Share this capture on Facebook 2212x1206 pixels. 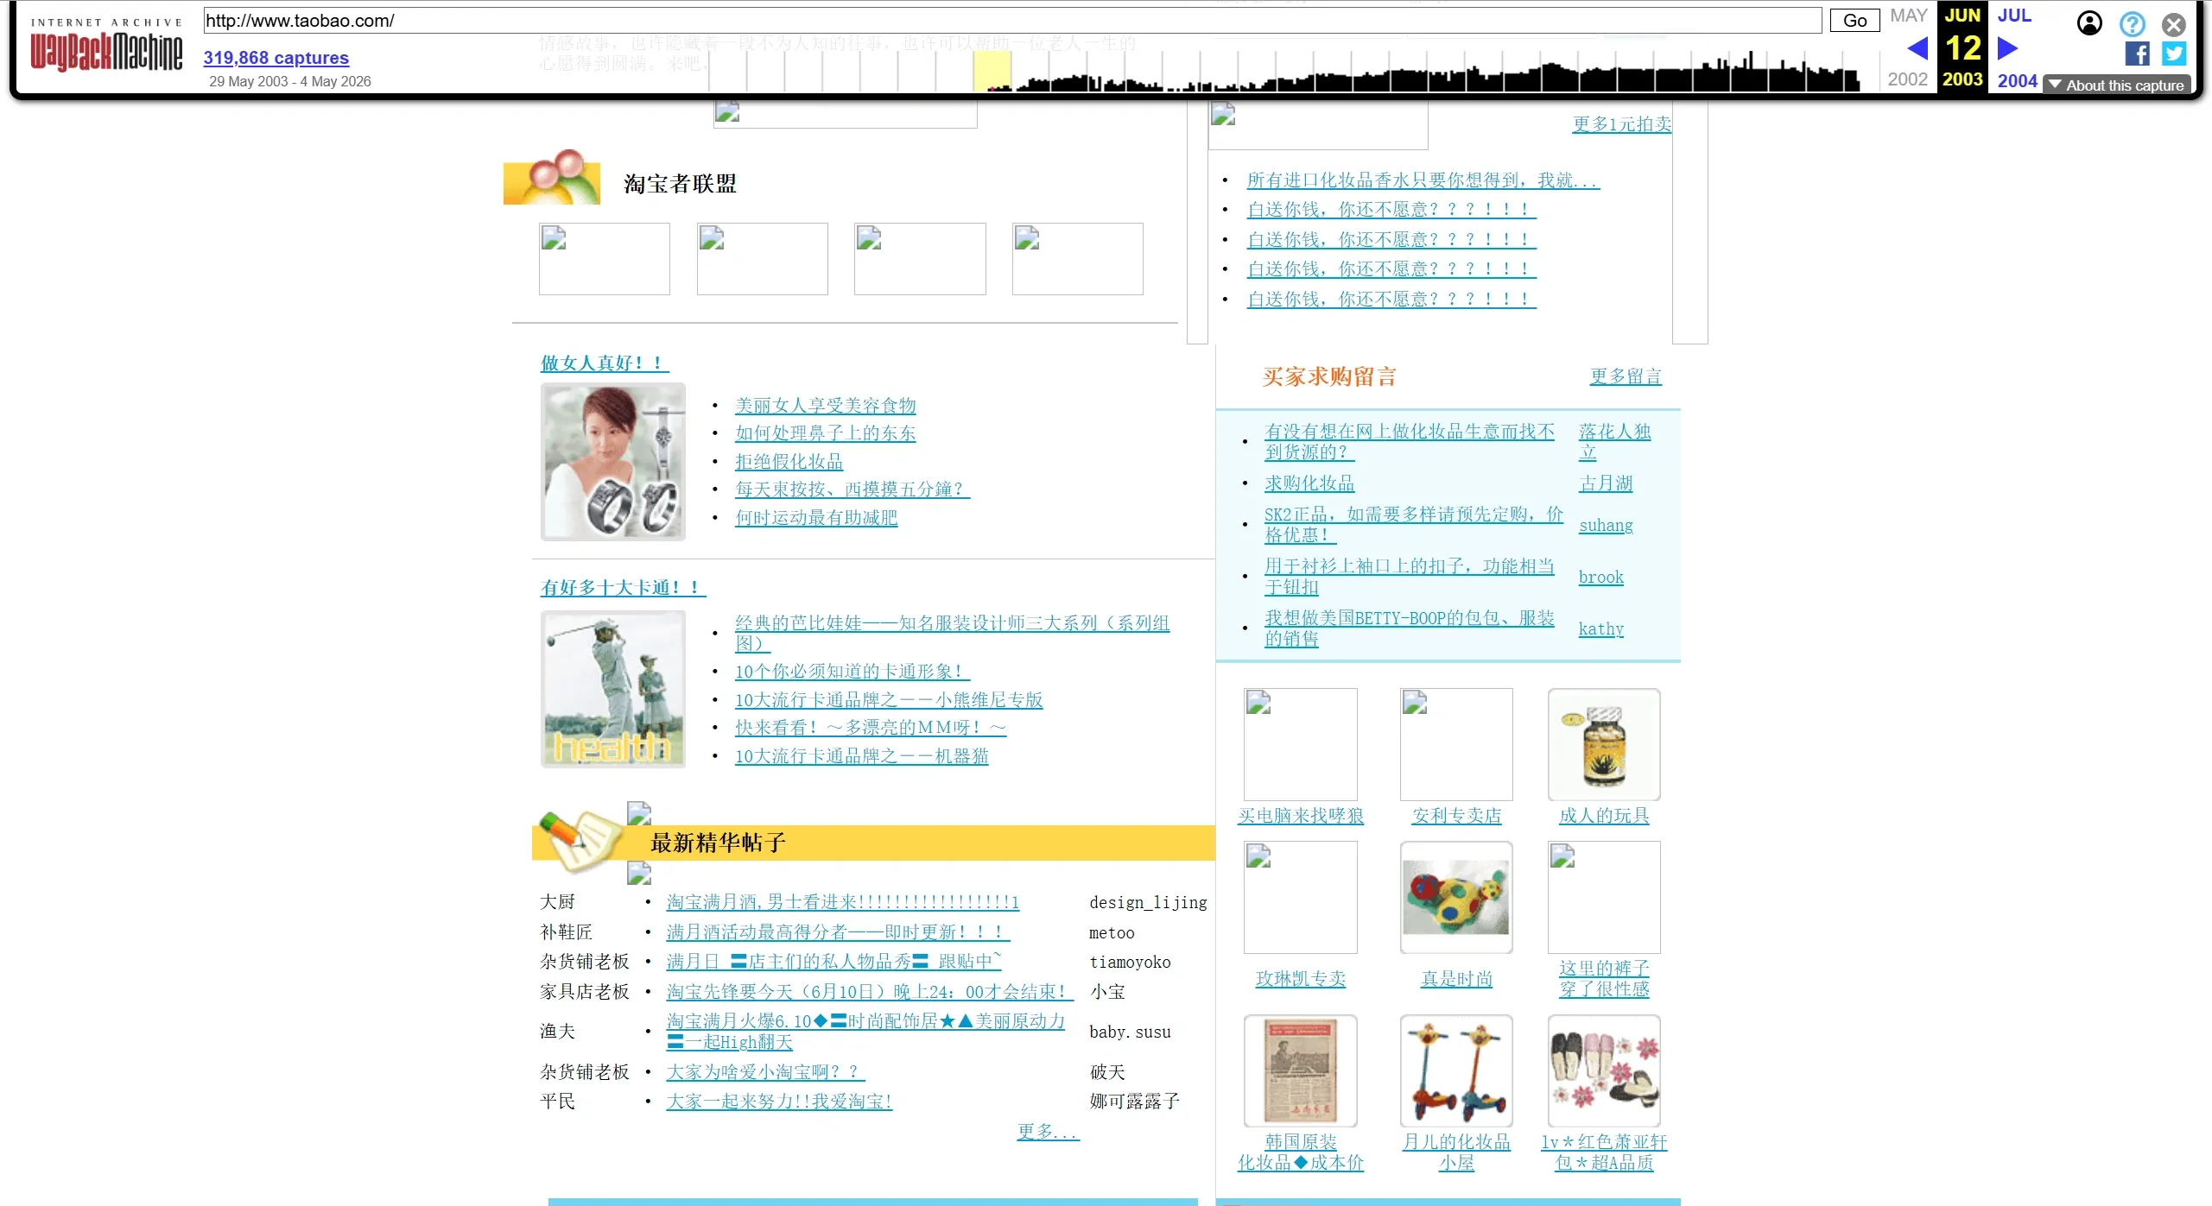pos(2137,54)
